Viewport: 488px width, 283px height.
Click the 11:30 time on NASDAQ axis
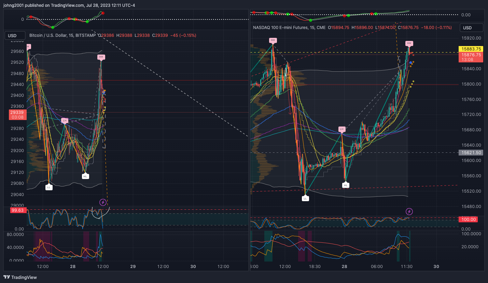click(x=407, y=266)
